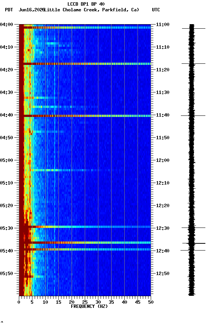This screenshot has width=208, height=326.
Task: Click the 20 Hz frequency axis label
Action: [x=72, y=302]
